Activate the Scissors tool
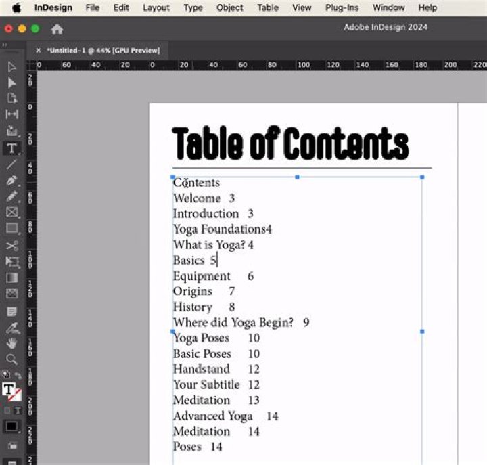The image size is (487, 465). point(11,246)
